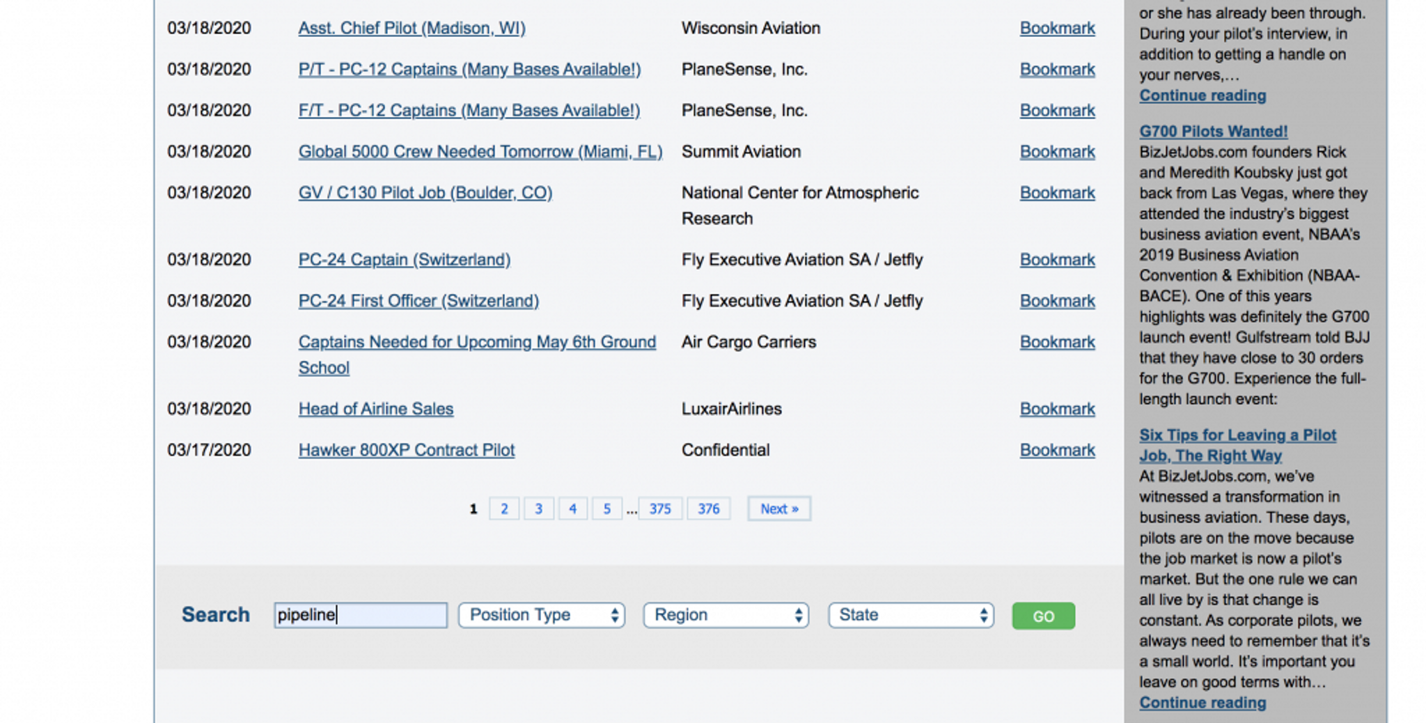Open PC-24 Captain (Switzerland) listing
The width and height of the screenshot is (1426, 723).
coord(405,259)
